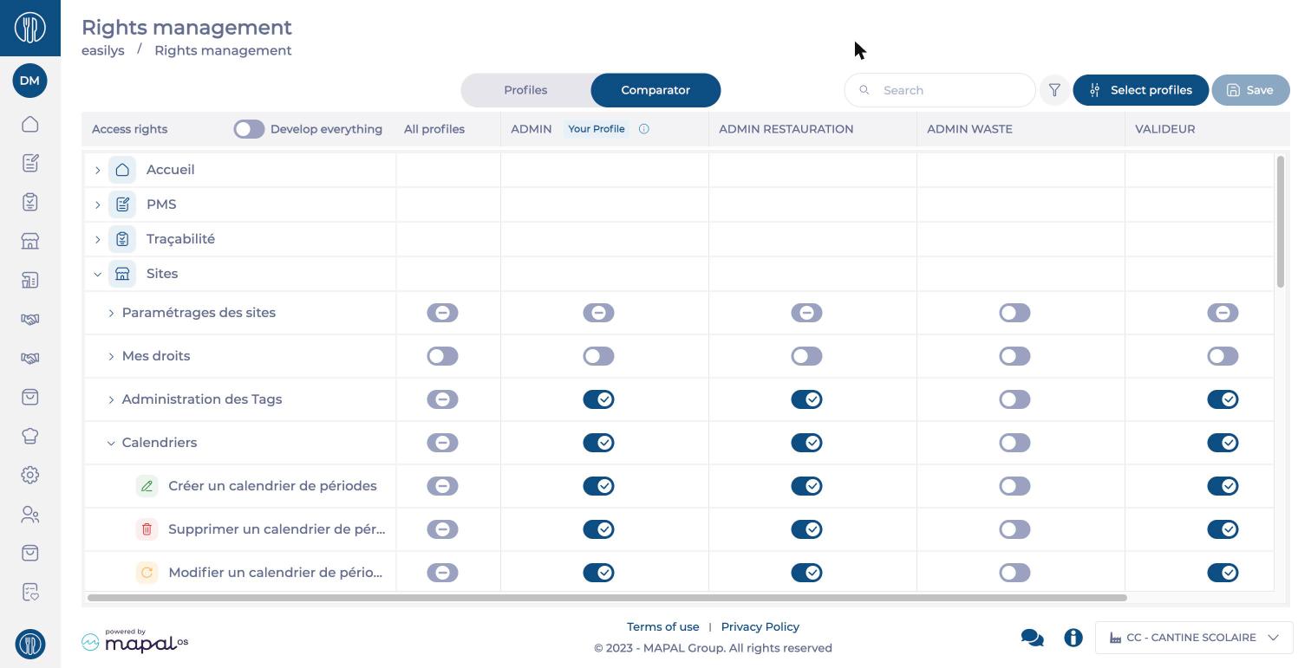Image resolution: width=1311 pixels, height=668 pixels.
Task: Click the house icon in the Accueil row
Action: (122, 170)
